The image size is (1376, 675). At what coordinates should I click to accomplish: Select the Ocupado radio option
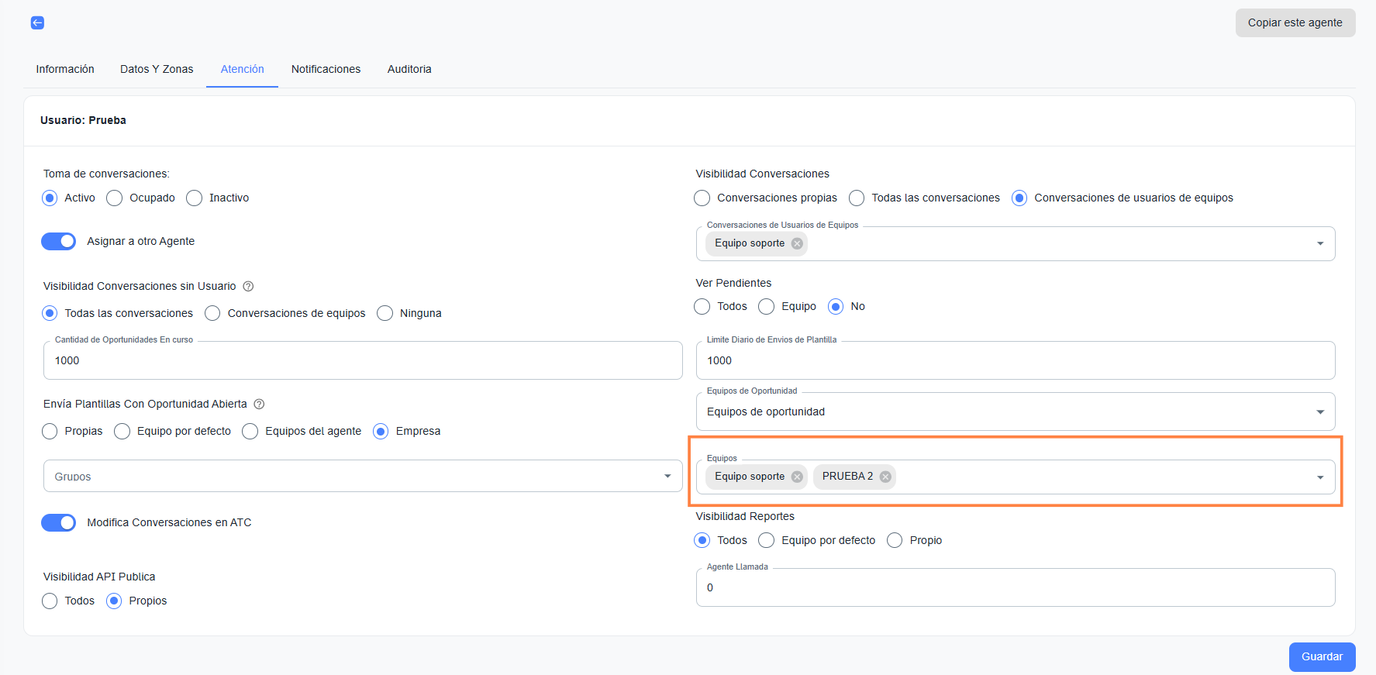pos(115,198)
